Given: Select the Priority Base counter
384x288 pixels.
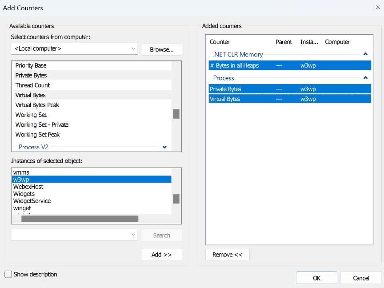Looking at the screenshot, I should tap(31, 65).
